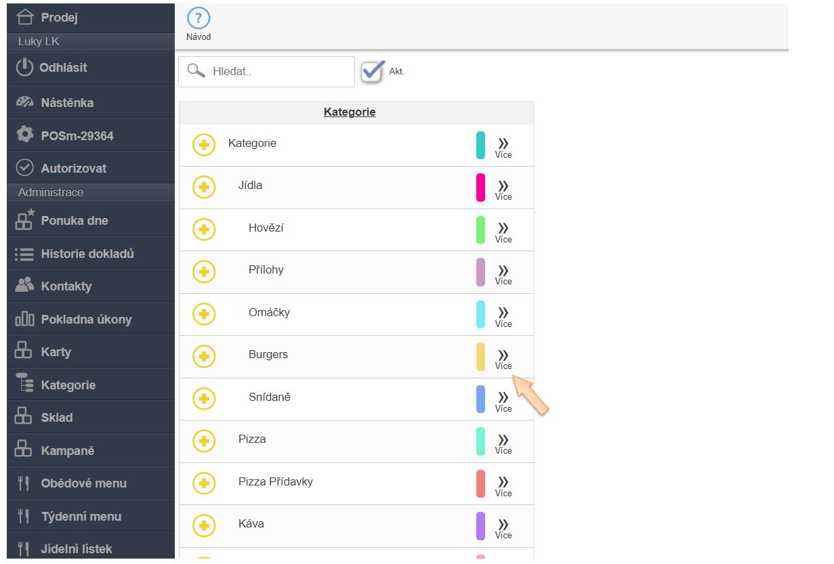
Task: Click the Kategorie column header link
Action: pos(349,112)
